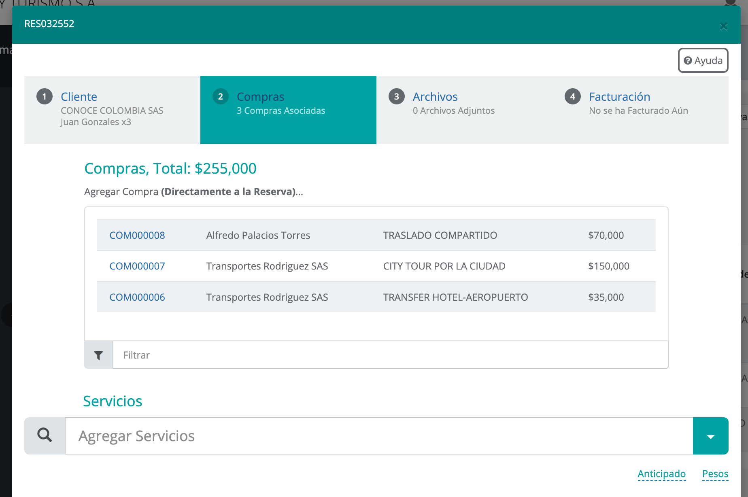This screenshot has width=748, height=497.
Task: Close the RES032552 dialog
Action: [723, 27]
